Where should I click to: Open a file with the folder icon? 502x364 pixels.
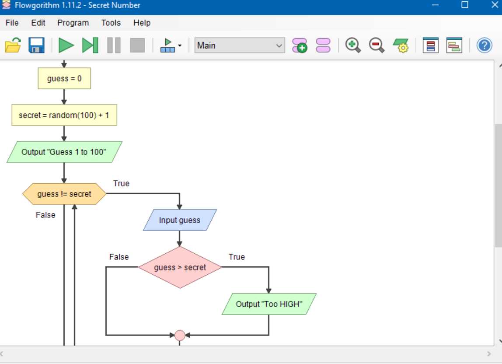13,45
